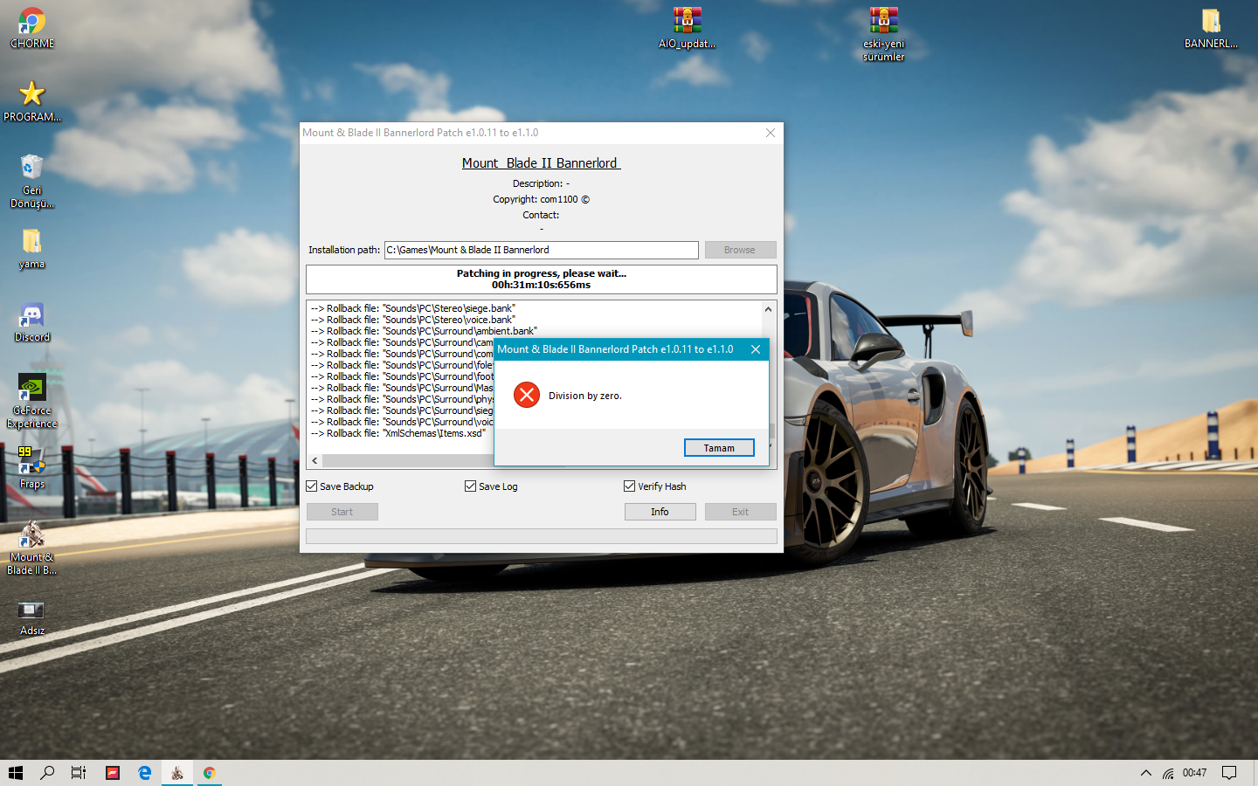Select the BANNERL... folder on desktop
Screen dimensions: 1258x786
[x=1211, y=28]
